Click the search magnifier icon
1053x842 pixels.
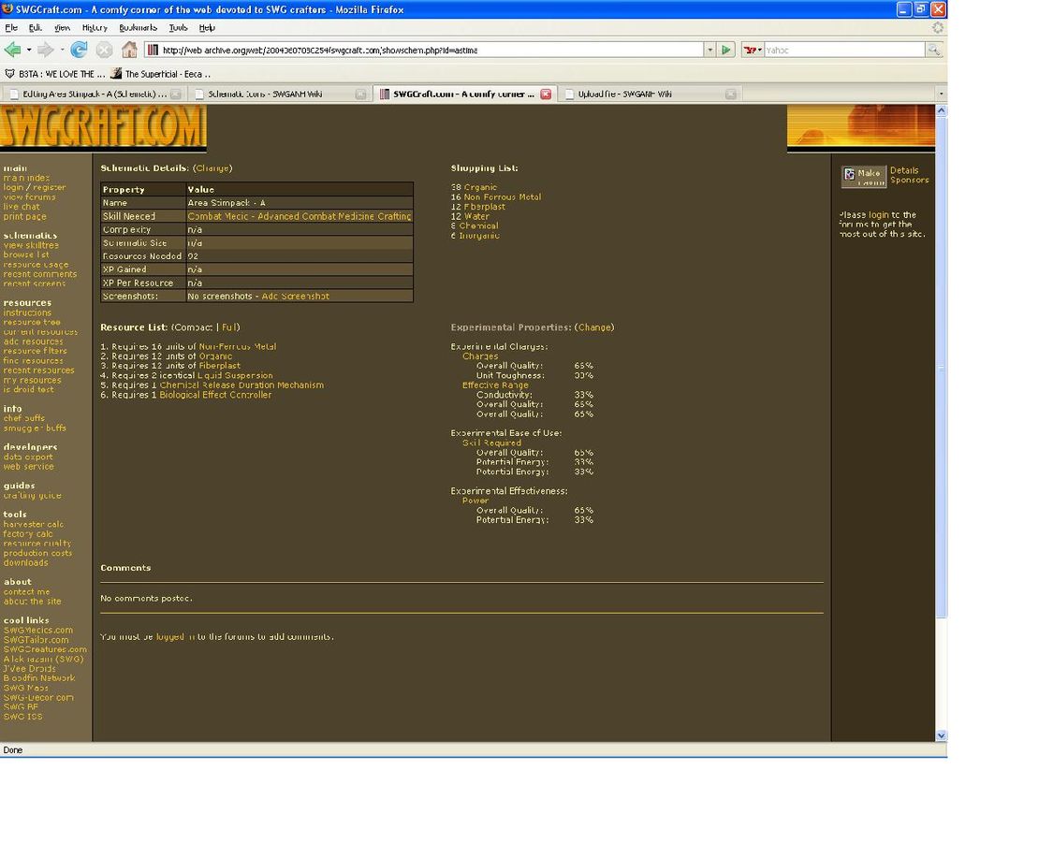click(933, 50)
